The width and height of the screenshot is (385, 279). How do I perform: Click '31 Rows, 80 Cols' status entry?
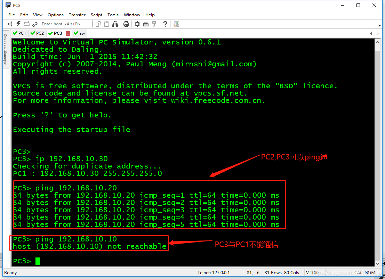pos(282,273)
